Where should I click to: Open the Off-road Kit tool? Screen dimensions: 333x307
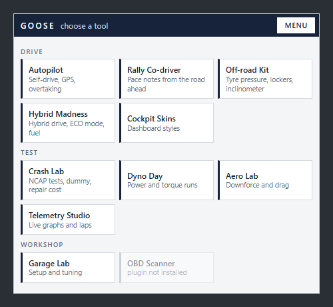point(265,79)
